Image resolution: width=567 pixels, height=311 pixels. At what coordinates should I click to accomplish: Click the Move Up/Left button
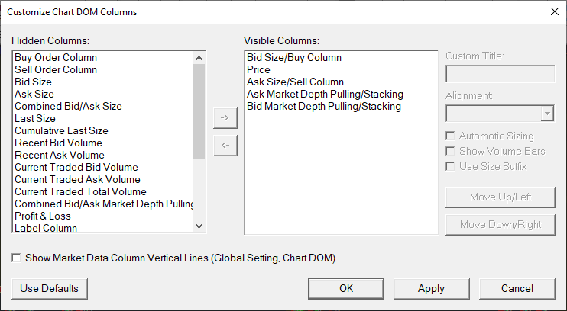[501, 197]
